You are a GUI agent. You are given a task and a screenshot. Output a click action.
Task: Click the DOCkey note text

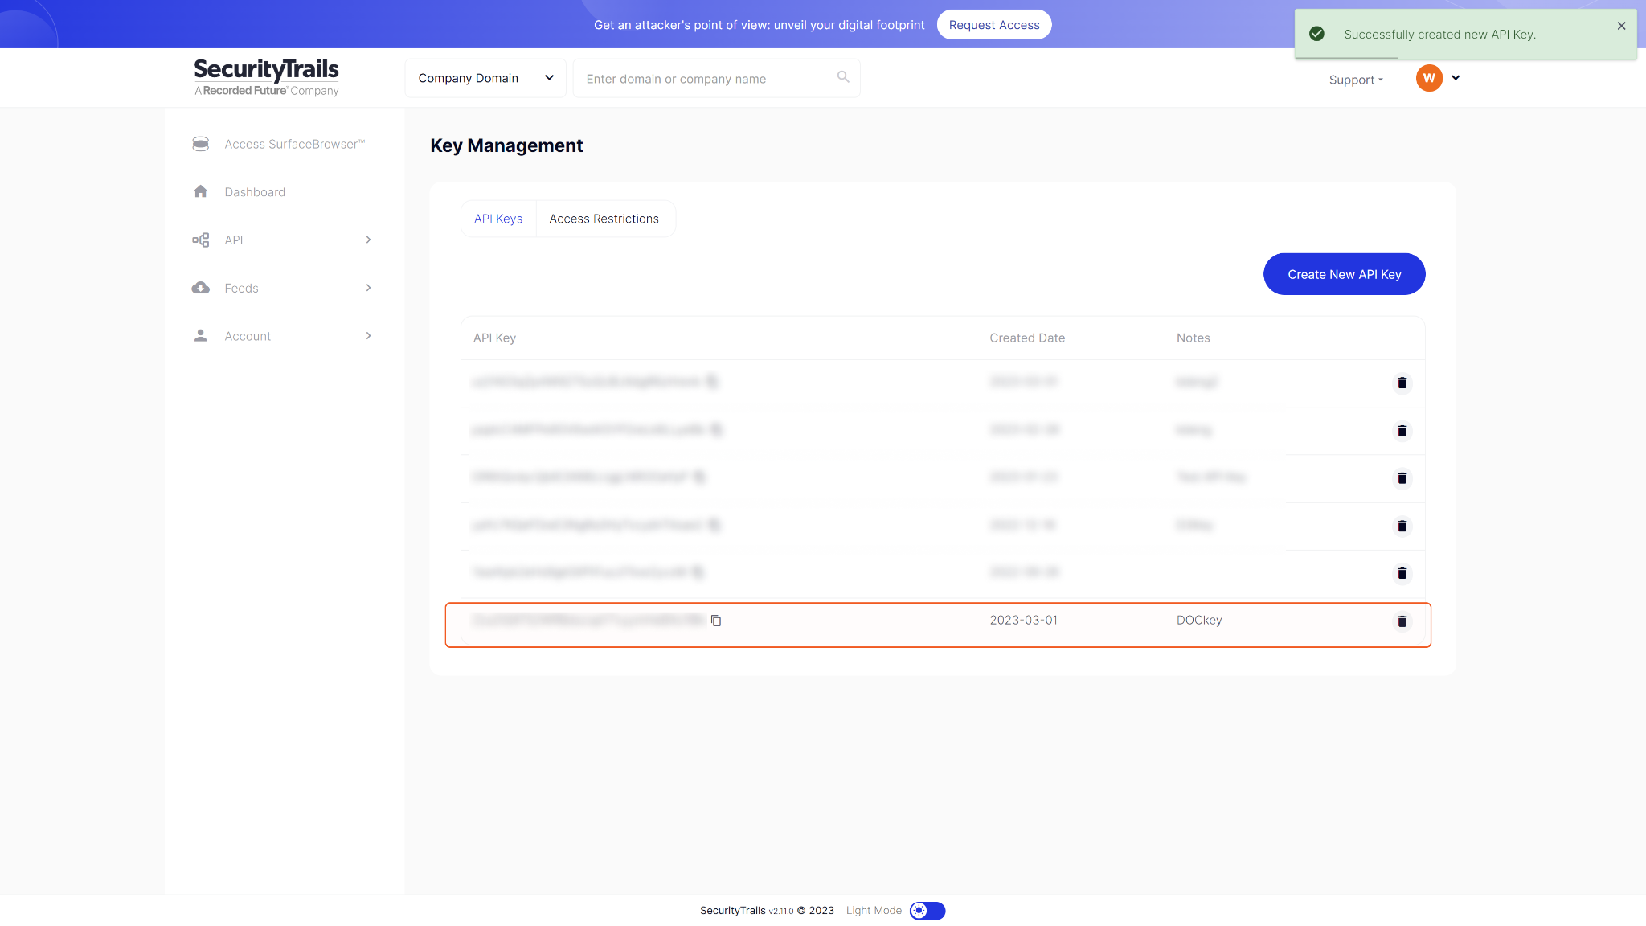click(1199, 620)
